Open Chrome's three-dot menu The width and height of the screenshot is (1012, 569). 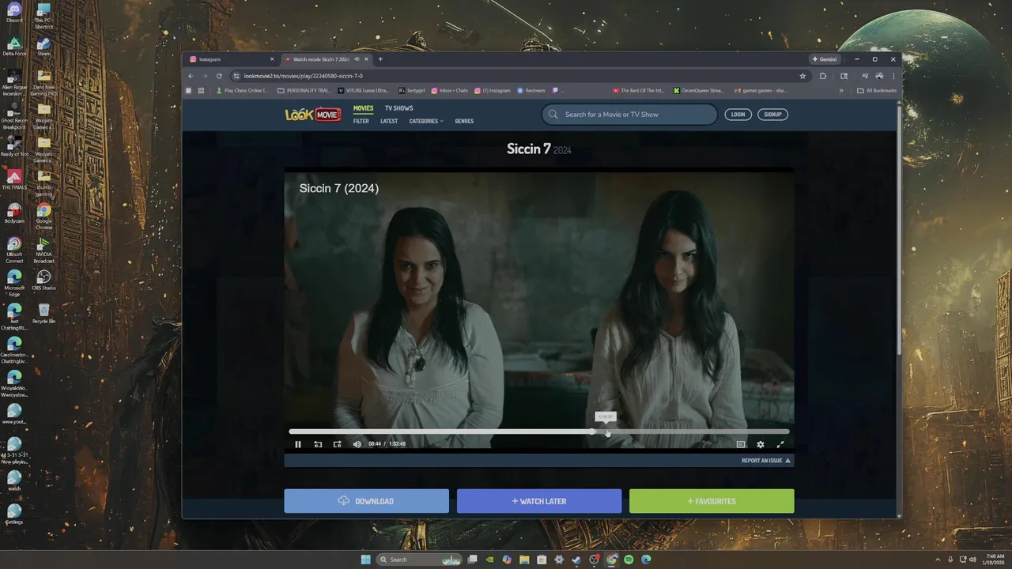click(x=893, y=76)
